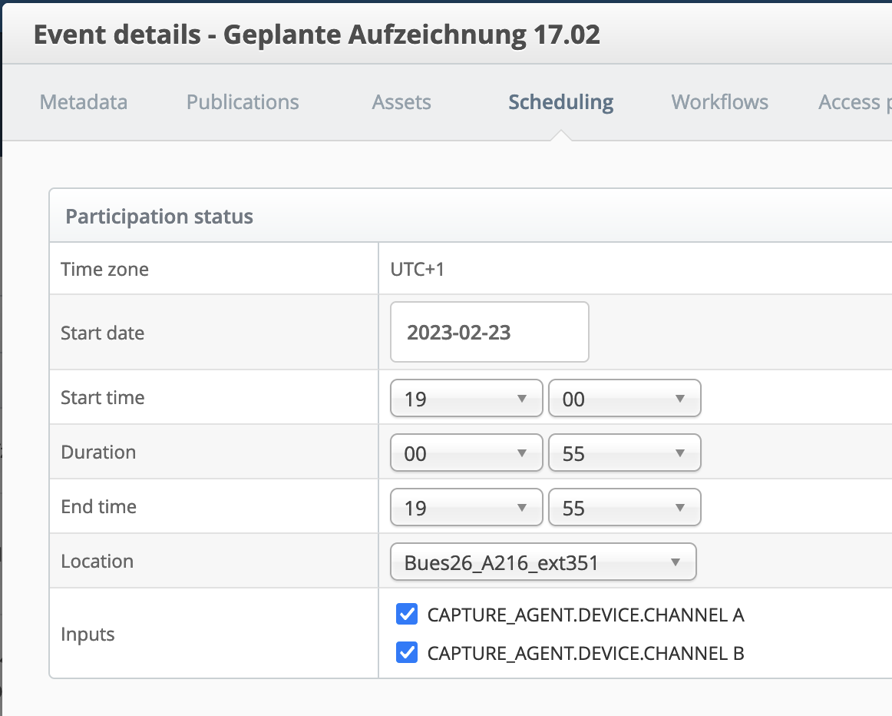Click the location dropdown arrow icon
The image size is (892, 716).
tap(675, 562)
